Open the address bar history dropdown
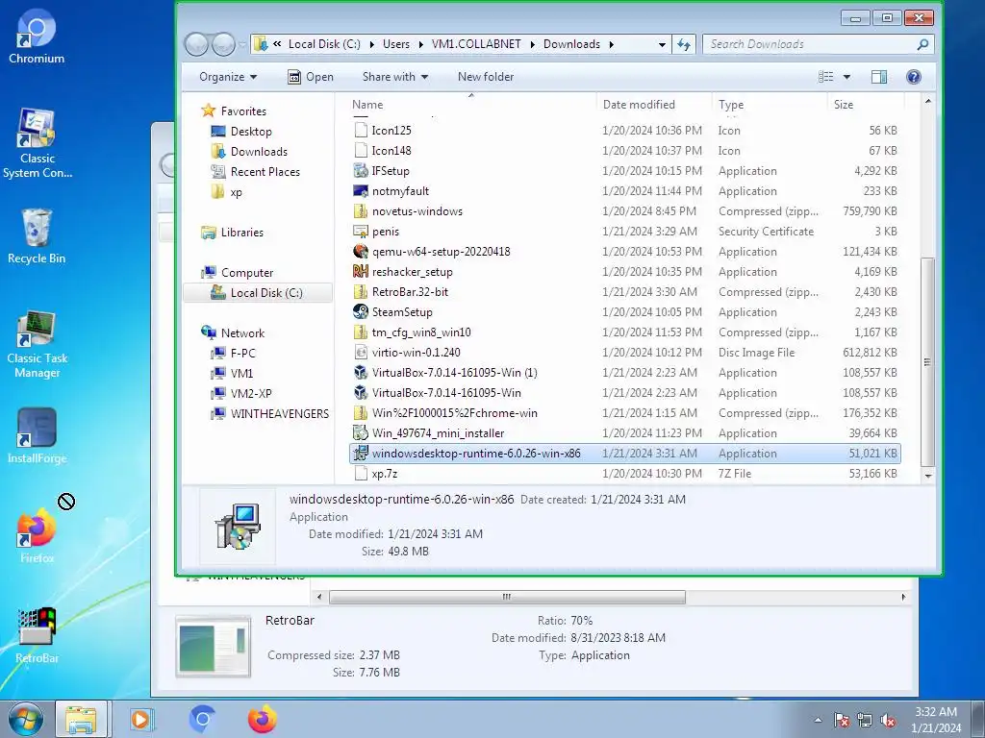Screen dimensions: 985x738 click(662, 44)
